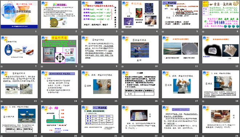
Task: Choose slide 10 showing the salt field photo
Action: coord(140,50)
